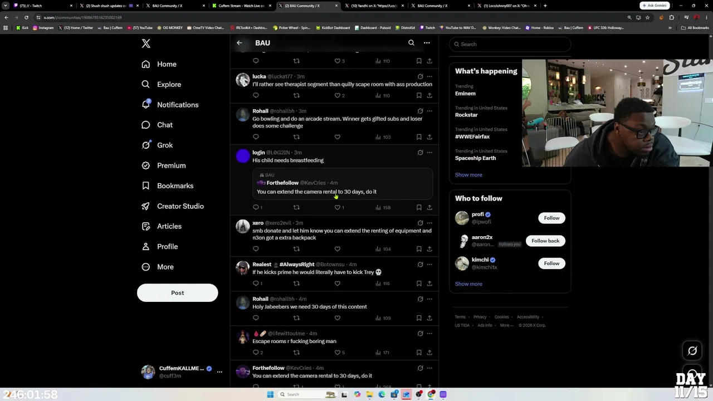Like Rohail's bowling and arcade post
The width and height of the screenshot is (713, 401).
(337, 137)
